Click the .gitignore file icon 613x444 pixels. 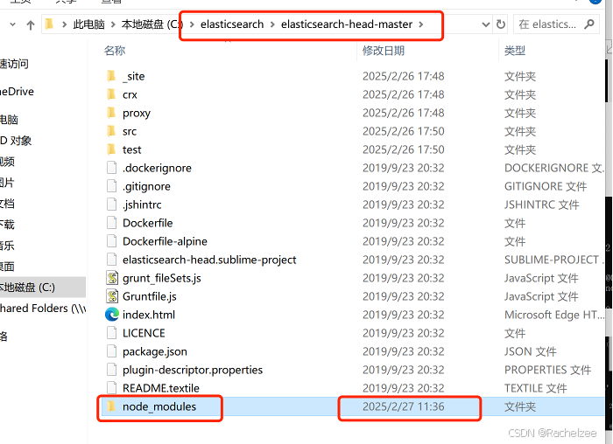tap(112, 185)
